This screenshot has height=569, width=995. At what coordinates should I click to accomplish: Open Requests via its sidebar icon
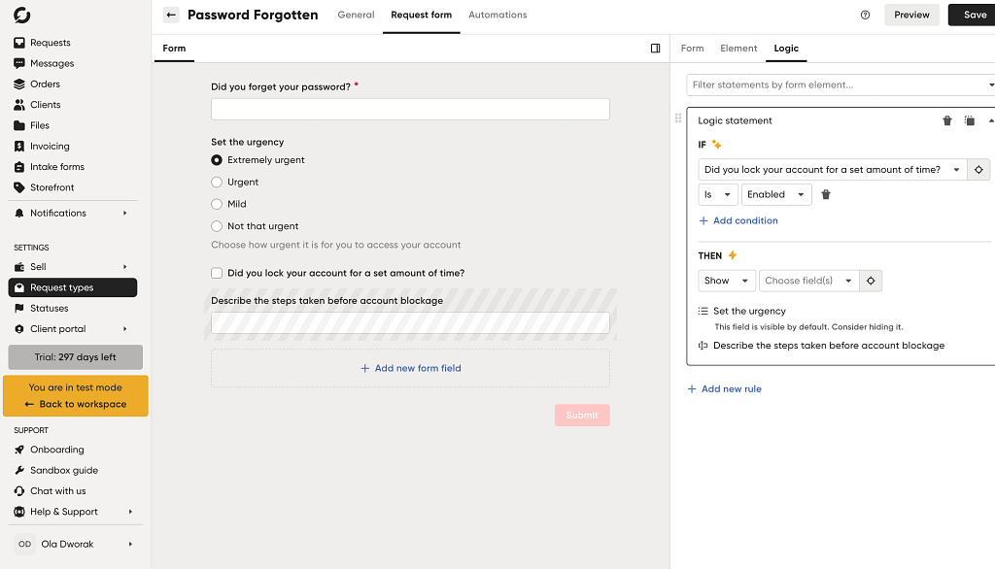pos(19,43)
